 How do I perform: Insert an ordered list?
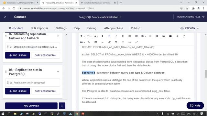(130, 36)
